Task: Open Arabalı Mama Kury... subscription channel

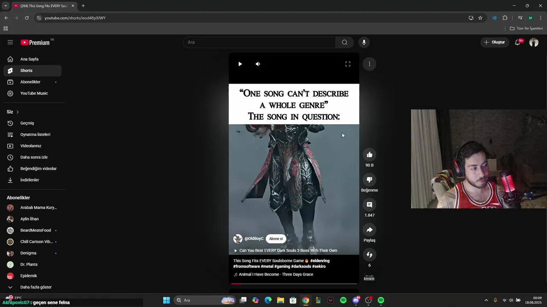Action: (32, 208)
